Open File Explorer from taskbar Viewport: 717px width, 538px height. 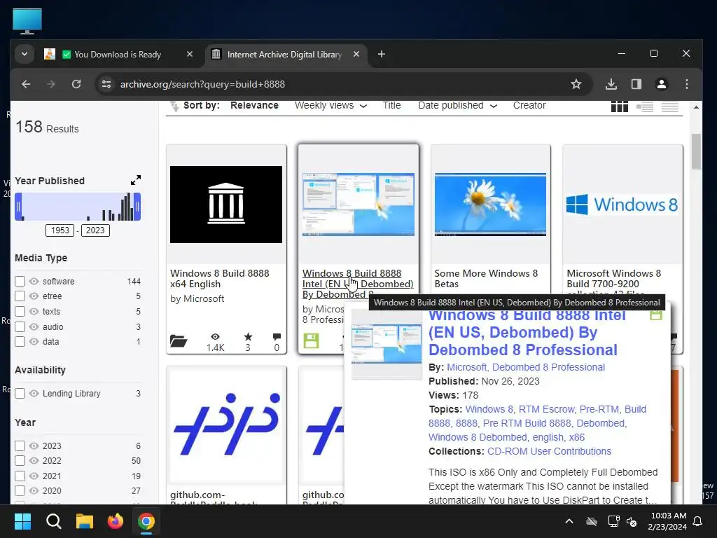pyautogui.click(x=85, y=521)
